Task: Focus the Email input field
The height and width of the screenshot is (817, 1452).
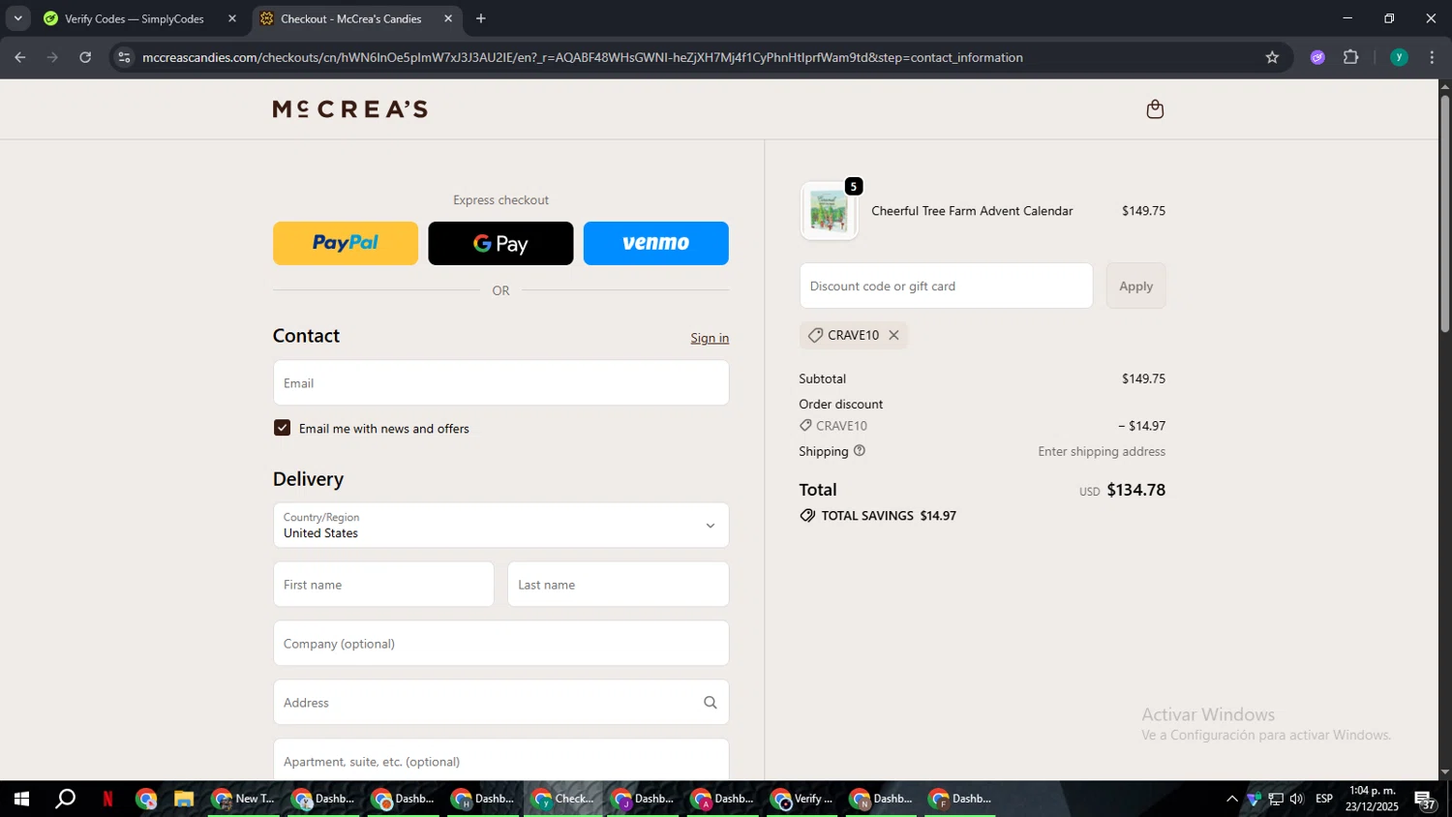Action: coord(500,383)
